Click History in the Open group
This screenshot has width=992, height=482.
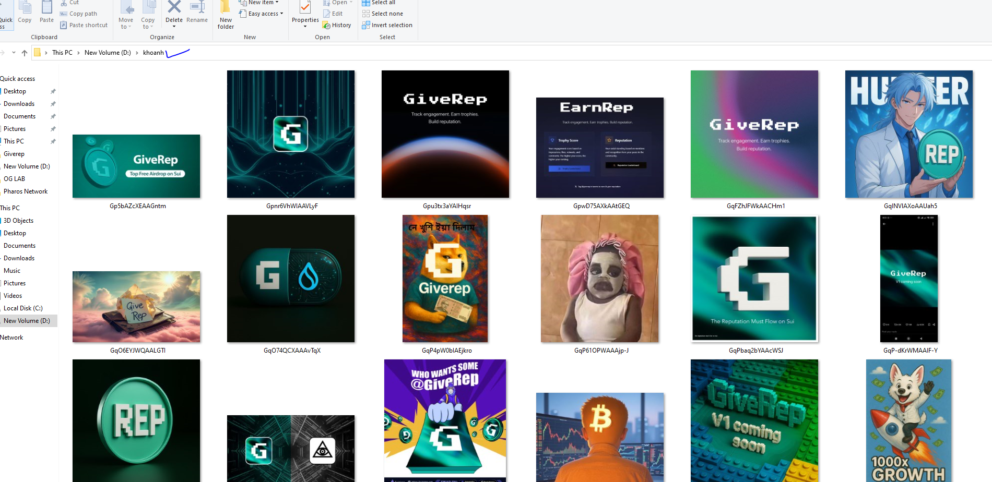337,25
